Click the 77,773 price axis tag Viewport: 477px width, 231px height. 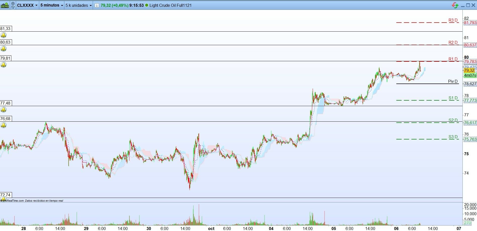pyautogui.click(x=470, y=100)
